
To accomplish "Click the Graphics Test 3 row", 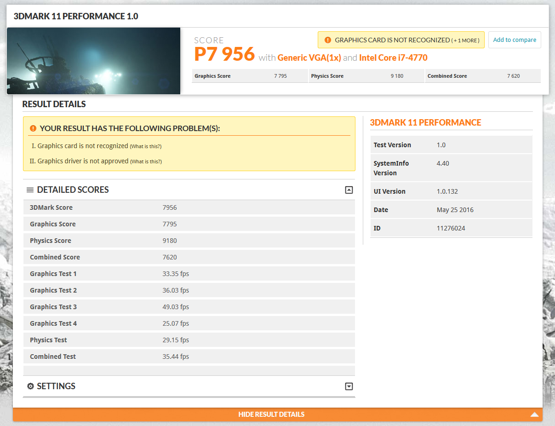I will [x=189, y=307].
